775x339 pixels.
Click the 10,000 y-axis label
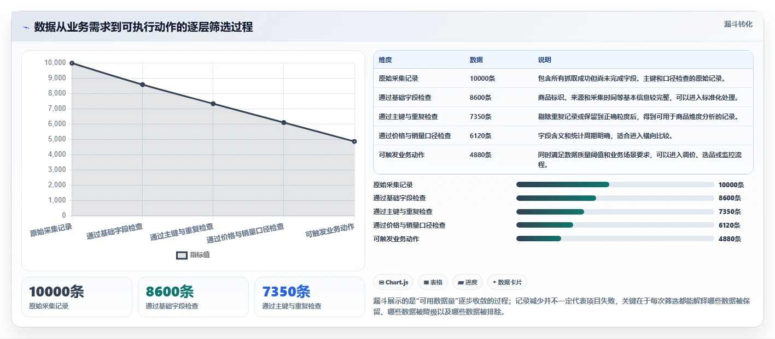[x=55, y=63]
